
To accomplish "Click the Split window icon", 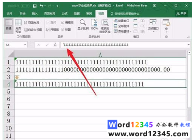I will click(x=135, y=21).
